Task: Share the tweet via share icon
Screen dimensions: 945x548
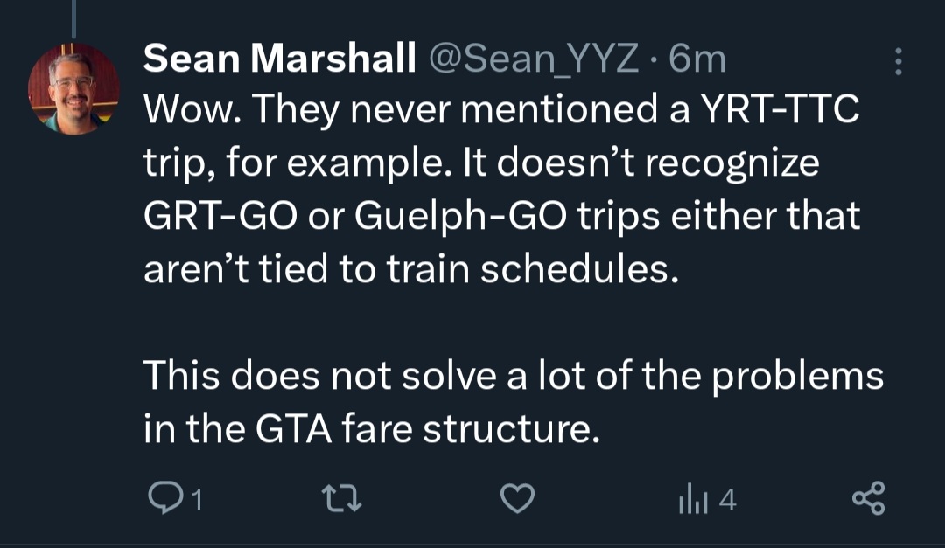Action: point(868,499)
